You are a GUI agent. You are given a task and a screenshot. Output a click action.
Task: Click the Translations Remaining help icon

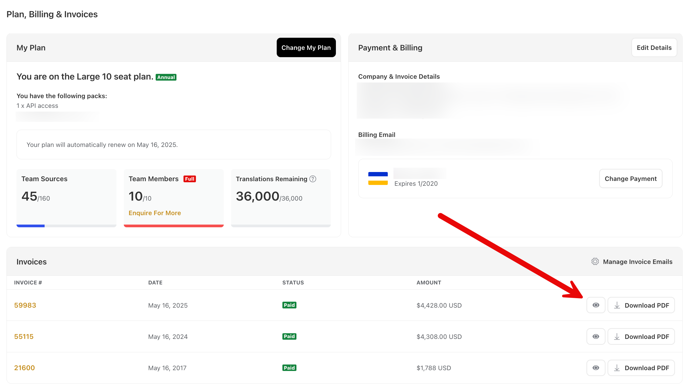tap(313, 179)
